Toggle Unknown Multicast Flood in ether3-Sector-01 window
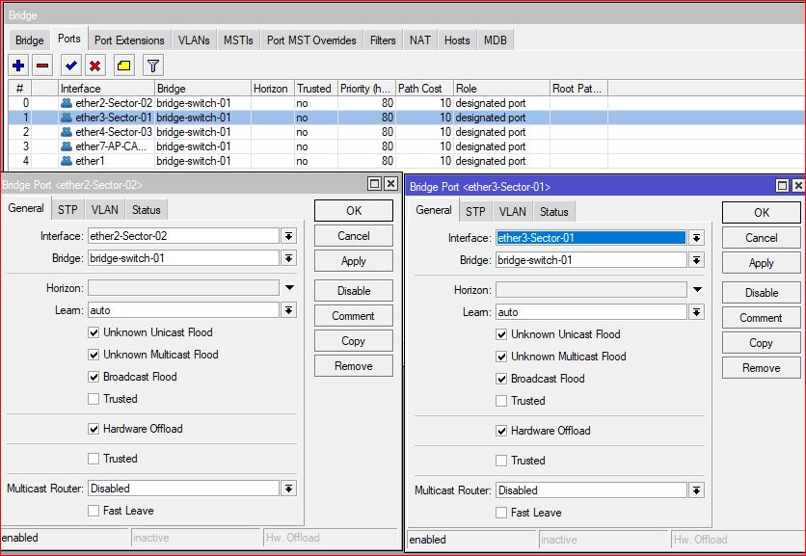The image size is (806, 556). pos(501,357)
